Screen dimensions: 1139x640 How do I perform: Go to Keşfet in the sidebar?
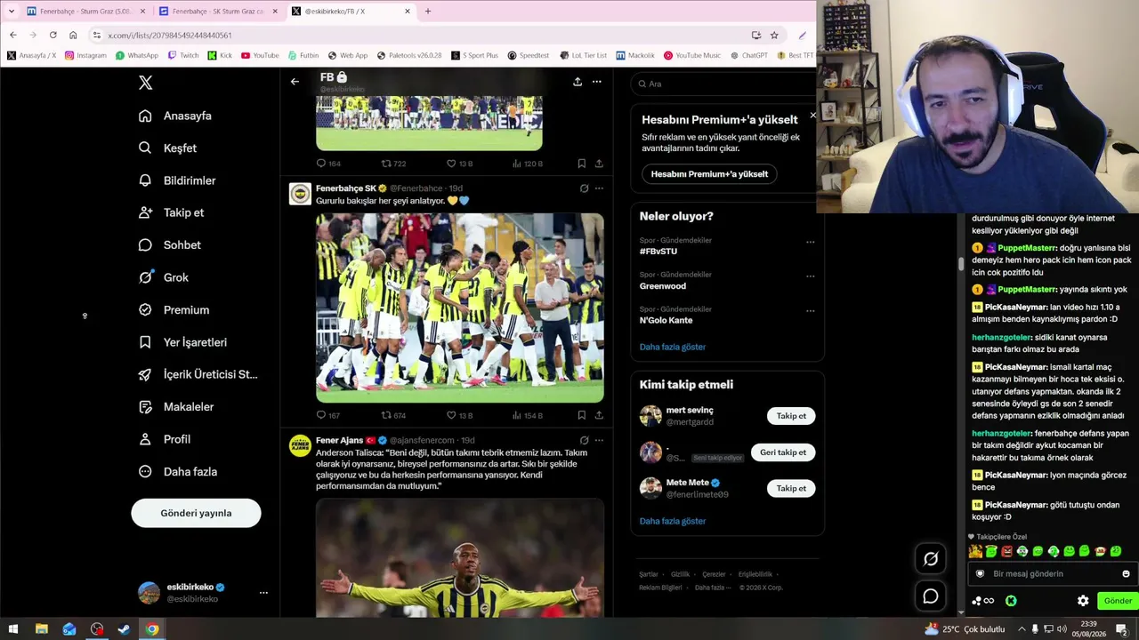point(167,148)
